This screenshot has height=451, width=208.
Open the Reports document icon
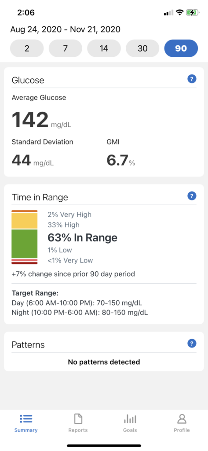[78, 419]
